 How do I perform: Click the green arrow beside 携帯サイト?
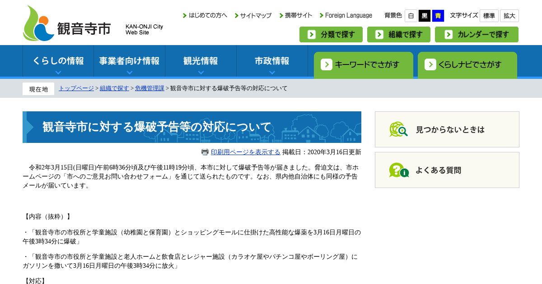coord(281,16)
